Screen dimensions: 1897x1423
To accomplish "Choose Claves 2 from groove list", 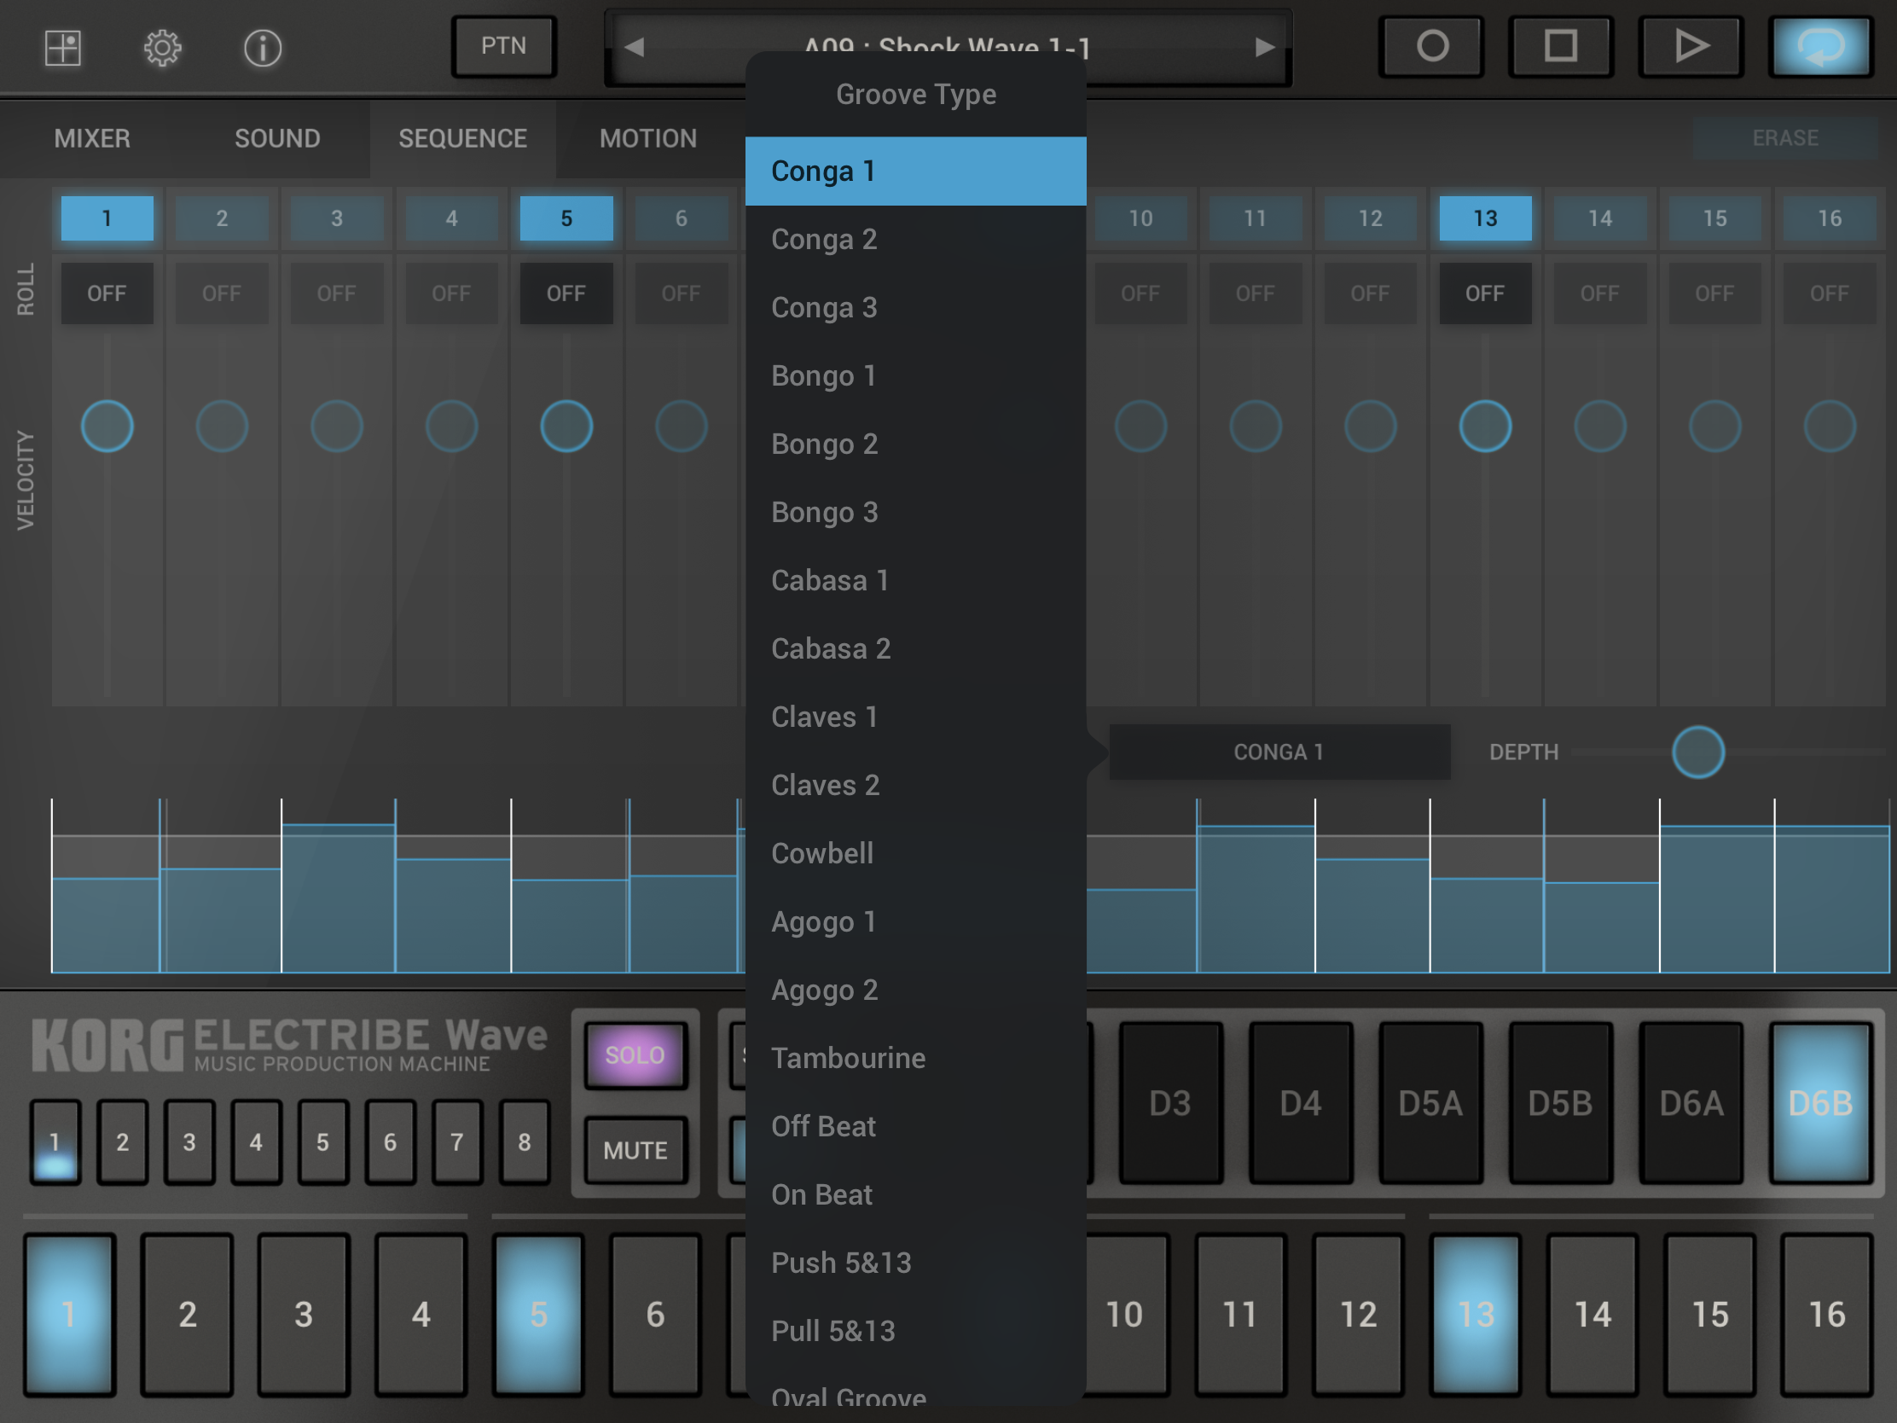I will pyautogui.click(x=915, y=785).
